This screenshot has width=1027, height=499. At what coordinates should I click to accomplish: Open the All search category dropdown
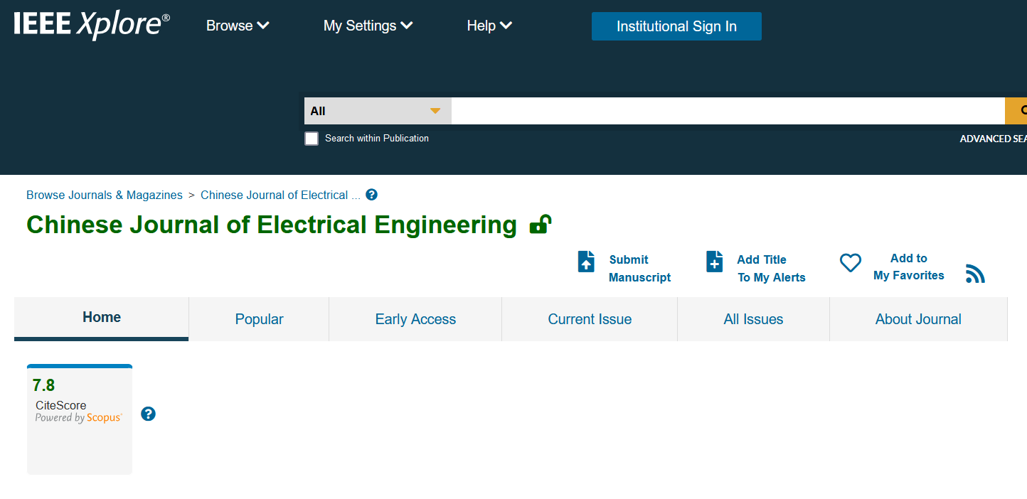pos(377,111)
